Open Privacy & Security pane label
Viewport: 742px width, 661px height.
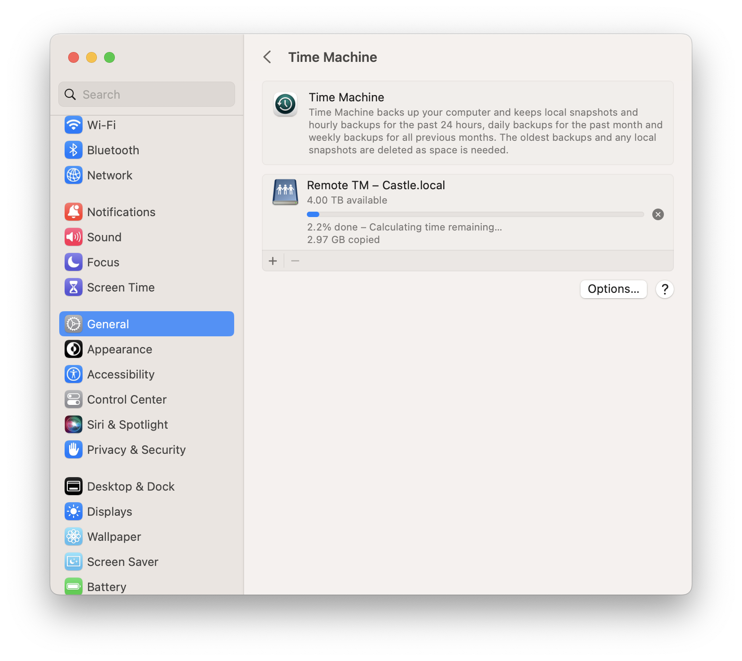coord(136,450)
